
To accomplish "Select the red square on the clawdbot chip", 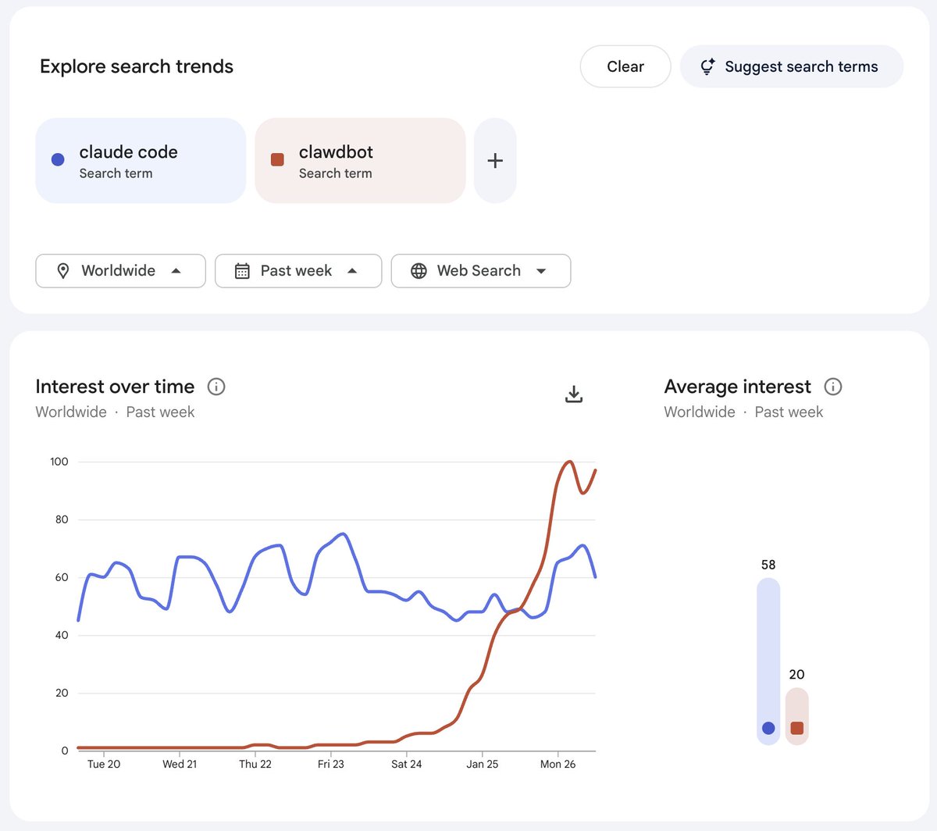I will click(277, 159).
